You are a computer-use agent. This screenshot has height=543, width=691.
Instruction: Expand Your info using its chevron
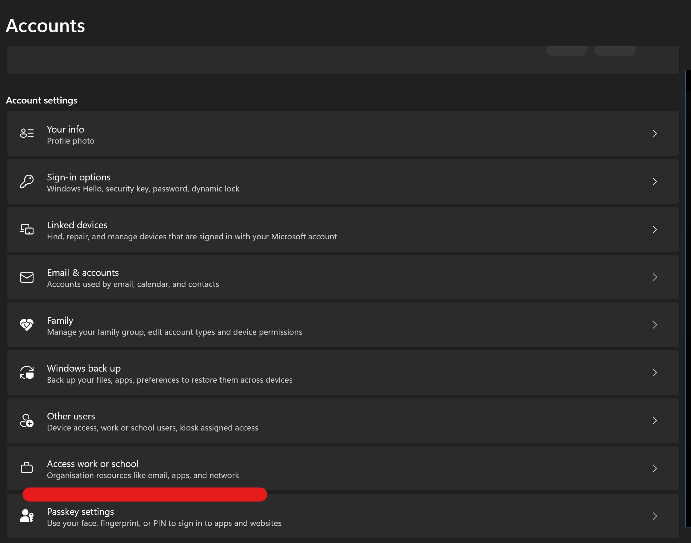click(x=655, y=134)
